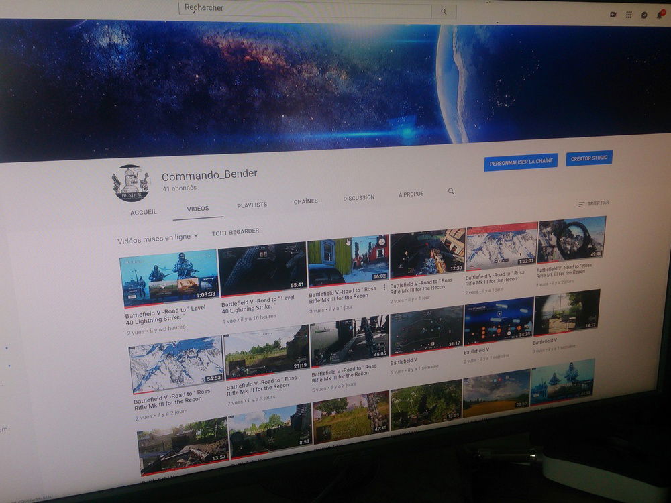Open the 55:41 Level 40 Lightning Strike thumbnail
Viewport: 671px width, 503px height.
[x=263, y=268]
